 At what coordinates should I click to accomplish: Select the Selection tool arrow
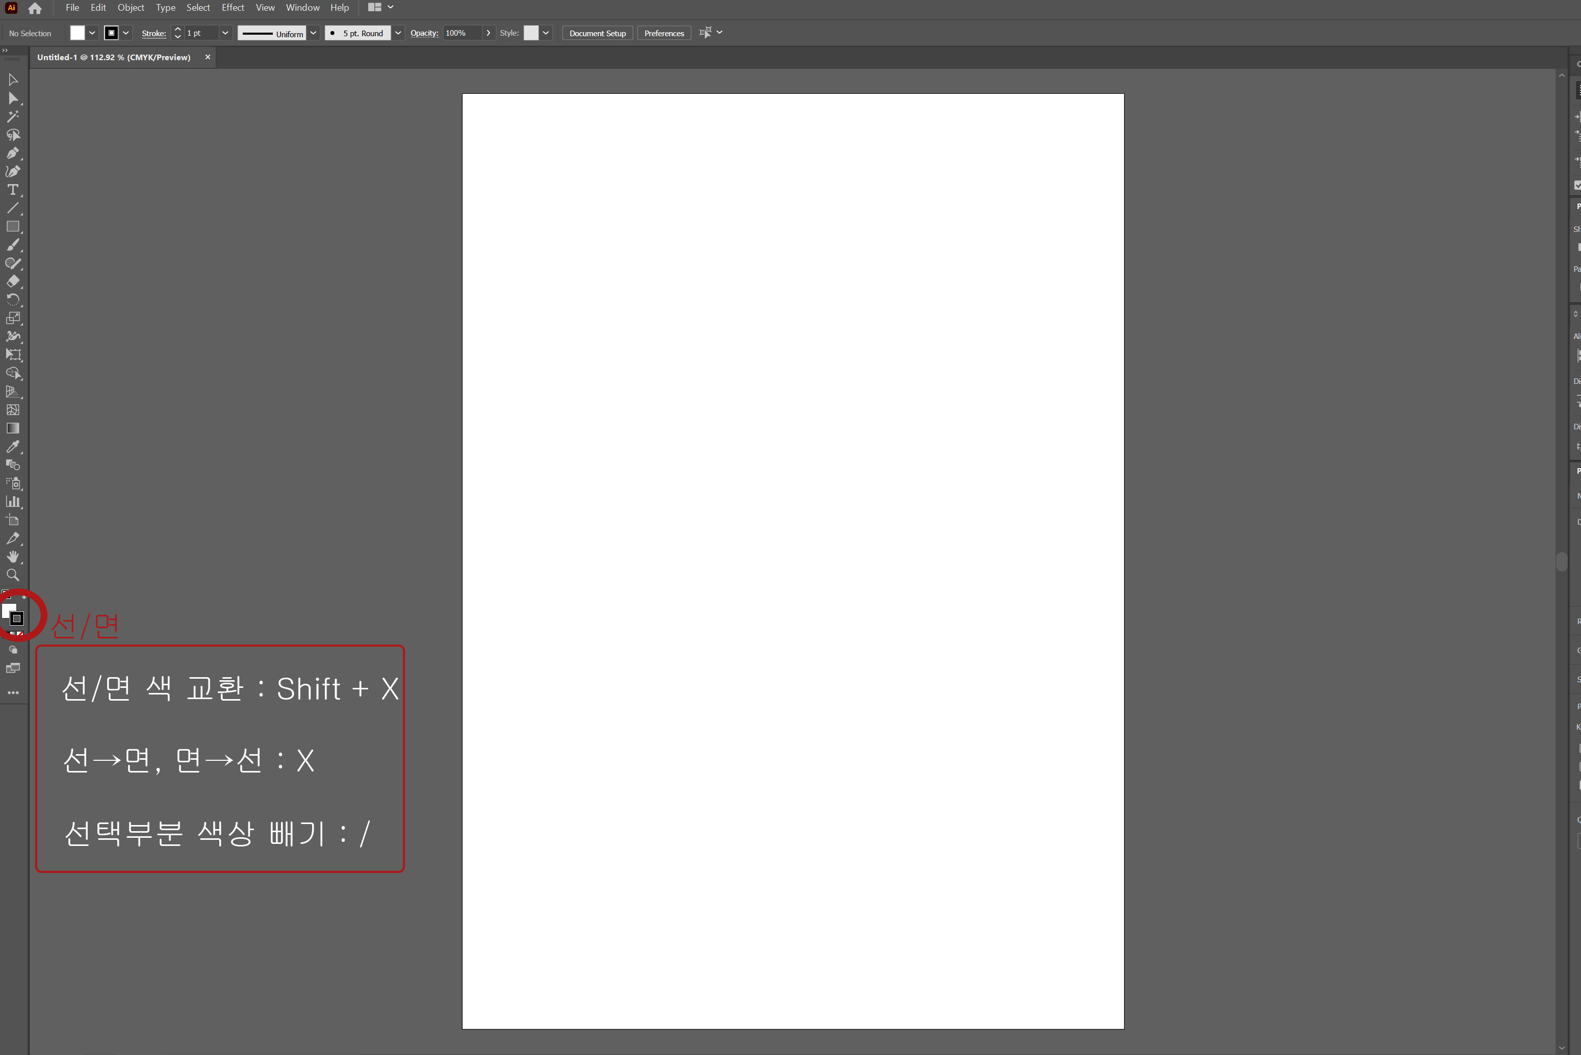pos(13,80)
